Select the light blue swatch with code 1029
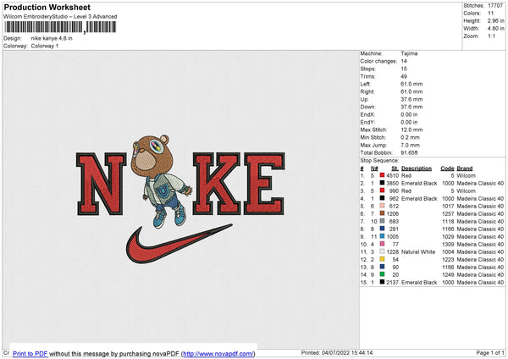Screen dimensions: 508x359 382,236
